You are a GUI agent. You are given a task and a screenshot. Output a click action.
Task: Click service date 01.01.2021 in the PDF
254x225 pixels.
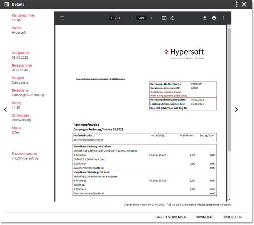pyautogui.click(x=197, y=104)
